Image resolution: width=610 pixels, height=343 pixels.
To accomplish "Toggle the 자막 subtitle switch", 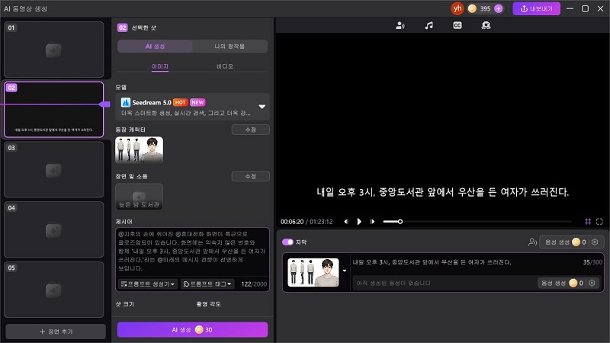I will click(287, 242).
